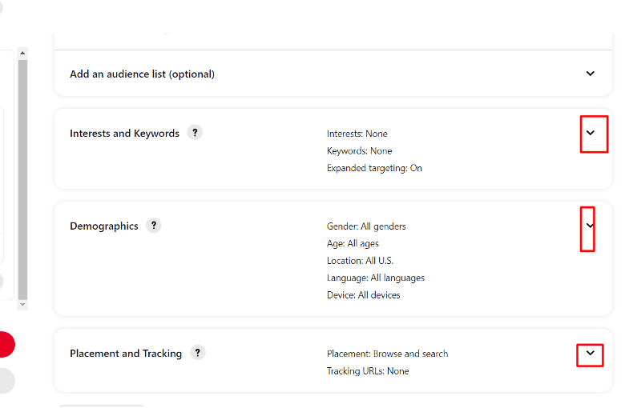
Task: Click the sidebar vertical scrollbar thumb
Action: 22,179
